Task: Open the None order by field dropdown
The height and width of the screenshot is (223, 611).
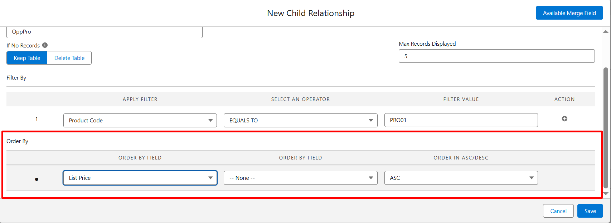Action: 300,178
